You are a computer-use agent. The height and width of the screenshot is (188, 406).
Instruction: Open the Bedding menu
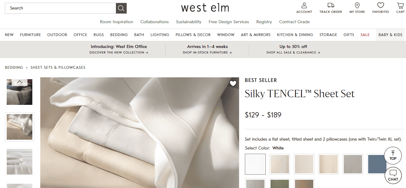click(119, 35)
